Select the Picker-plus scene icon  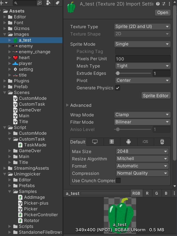point(20,203)
